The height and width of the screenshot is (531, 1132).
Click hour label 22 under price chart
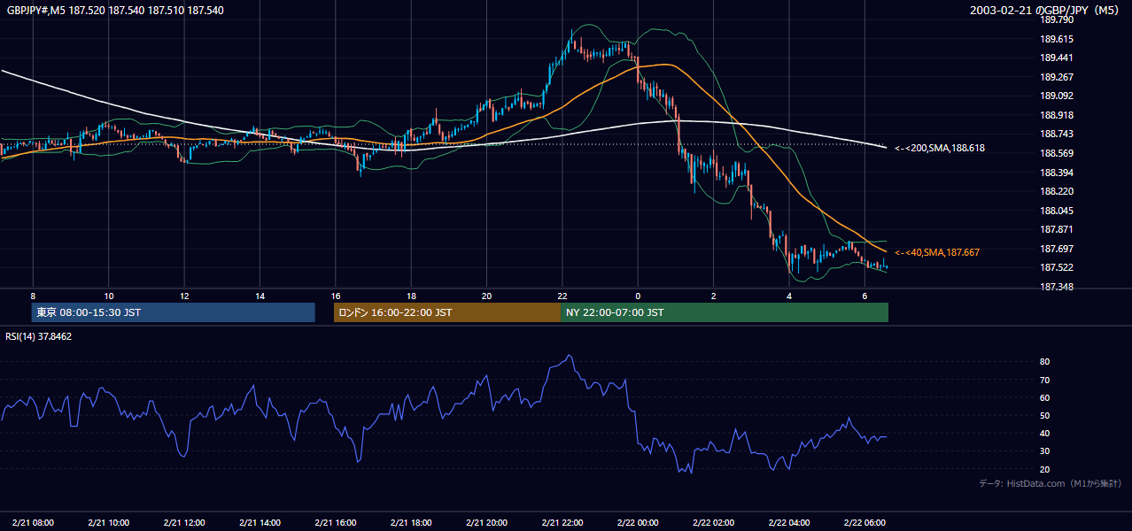[562, 296]
